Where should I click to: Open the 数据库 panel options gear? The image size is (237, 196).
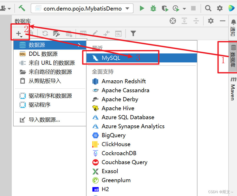coord(211,21)
